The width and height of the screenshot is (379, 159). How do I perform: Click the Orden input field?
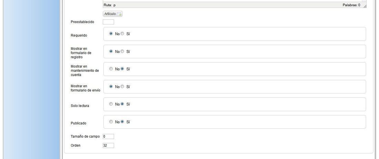coord(108,146)
